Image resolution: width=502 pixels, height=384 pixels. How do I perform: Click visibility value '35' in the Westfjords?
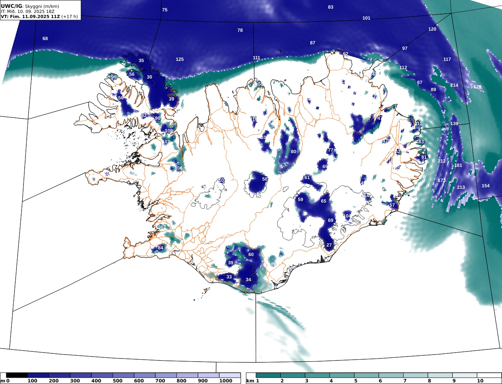[x=141, y=60]
